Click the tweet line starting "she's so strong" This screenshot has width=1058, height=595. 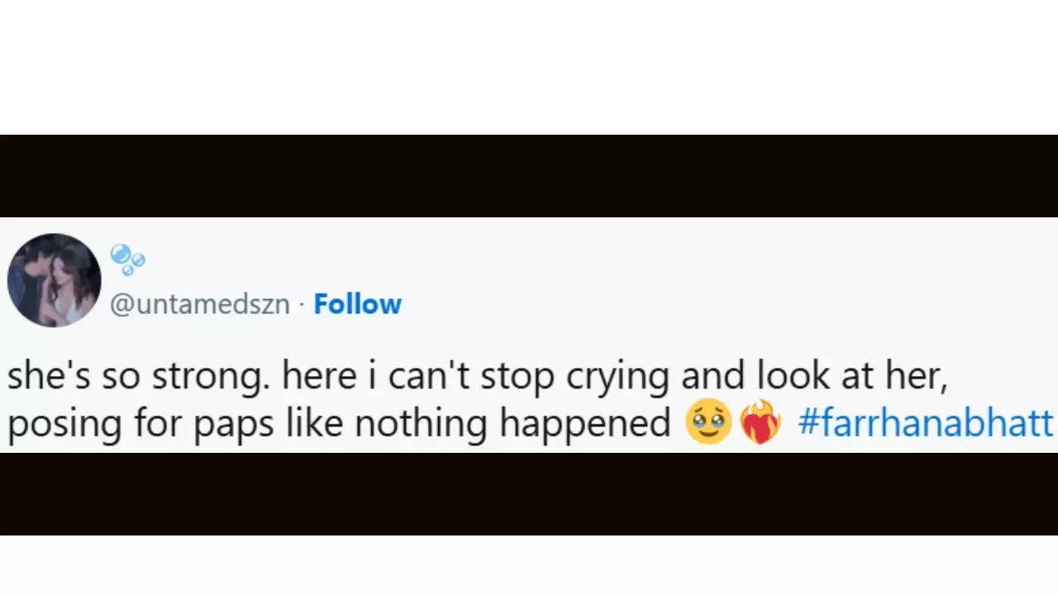[x=475, y=377]
